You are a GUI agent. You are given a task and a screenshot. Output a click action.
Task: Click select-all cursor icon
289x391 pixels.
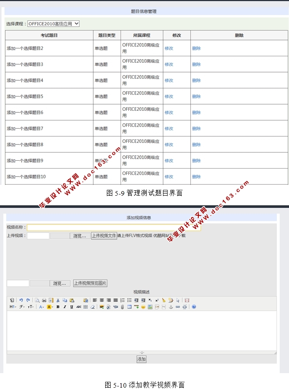tap(178, 300)
